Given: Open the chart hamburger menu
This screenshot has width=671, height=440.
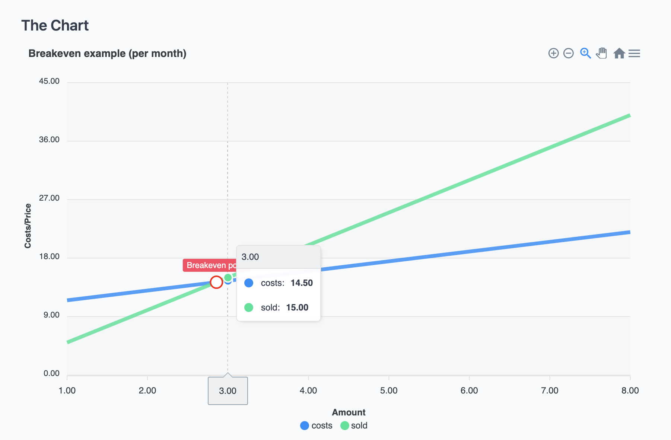Looking at the screenshot, I should click(634, 54).
